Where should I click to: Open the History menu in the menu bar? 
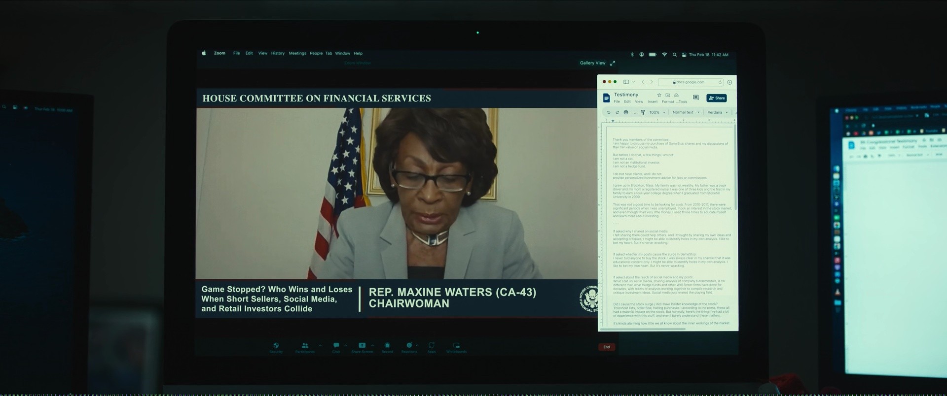tap(278, 53)
